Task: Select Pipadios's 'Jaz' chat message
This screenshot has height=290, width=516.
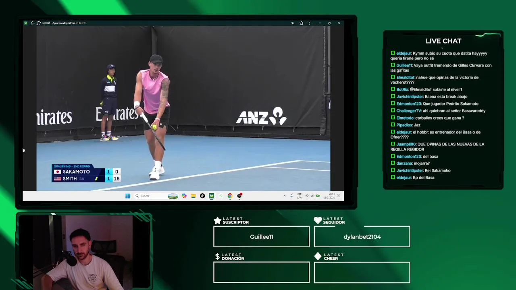Action: point(406,125)
